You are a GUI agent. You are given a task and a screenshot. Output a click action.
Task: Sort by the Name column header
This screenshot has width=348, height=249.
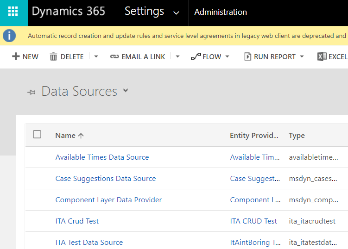[x=65, y=136]
